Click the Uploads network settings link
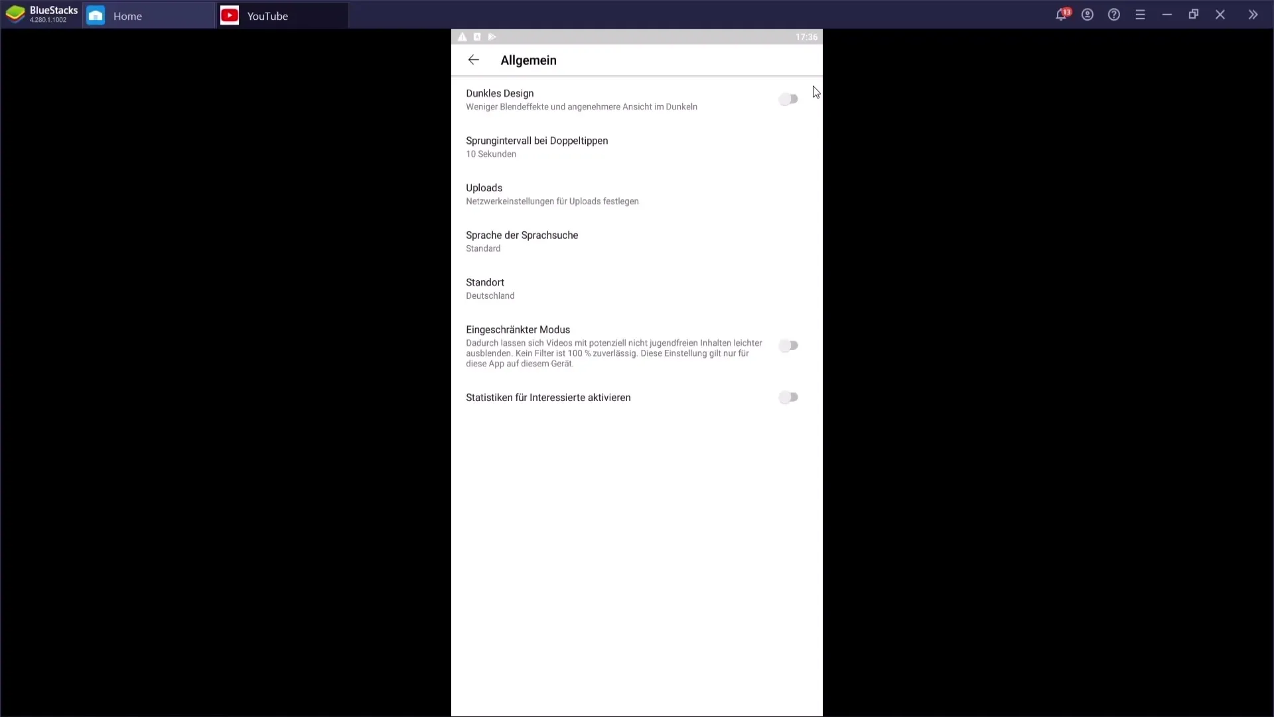 (552, 193)
